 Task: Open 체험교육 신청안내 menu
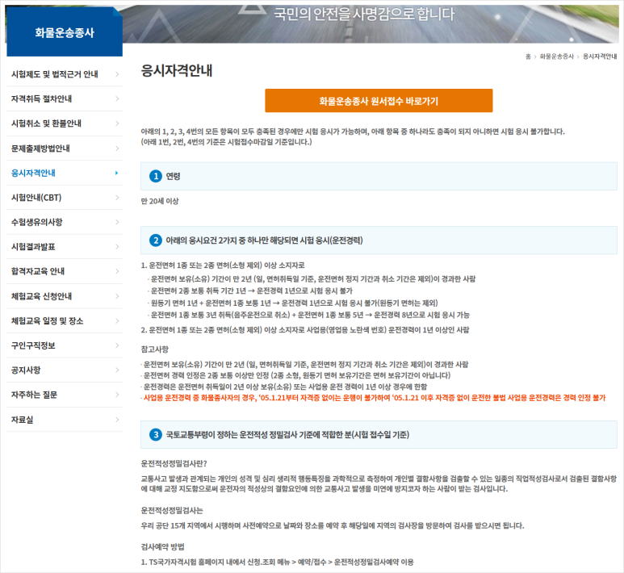coord(65,296)
